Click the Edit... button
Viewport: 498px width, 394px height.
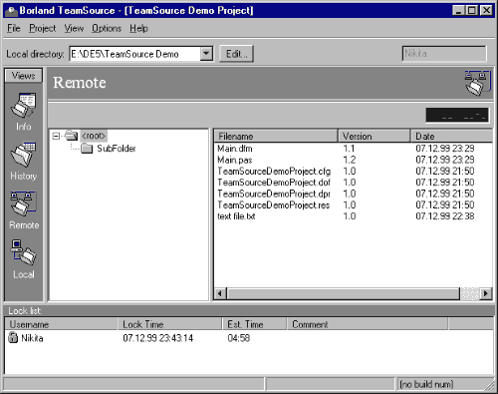[236, 54]
